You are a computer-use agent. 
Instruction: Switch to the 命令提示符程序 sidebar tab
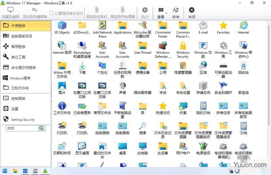pyautogui.click(x=26, y=67)
